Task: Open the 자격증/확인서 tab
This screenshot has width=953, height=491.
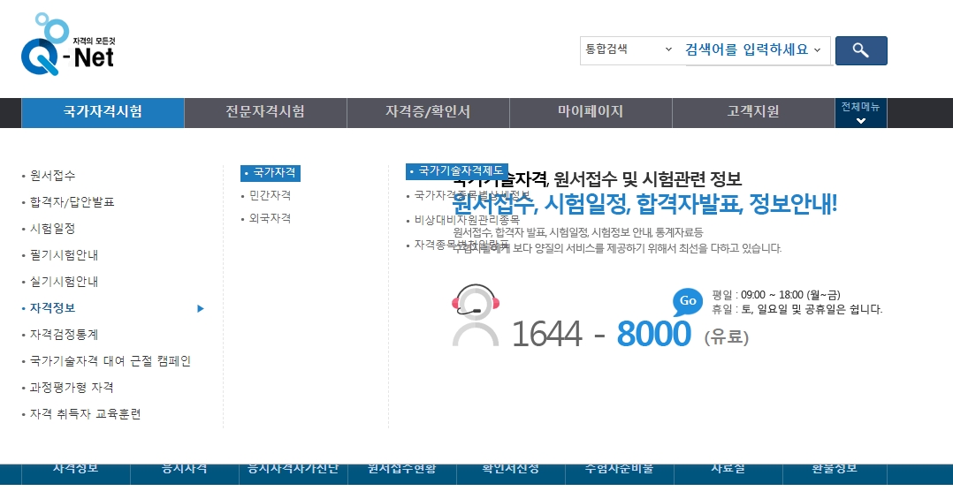Action: coord(428,112)
